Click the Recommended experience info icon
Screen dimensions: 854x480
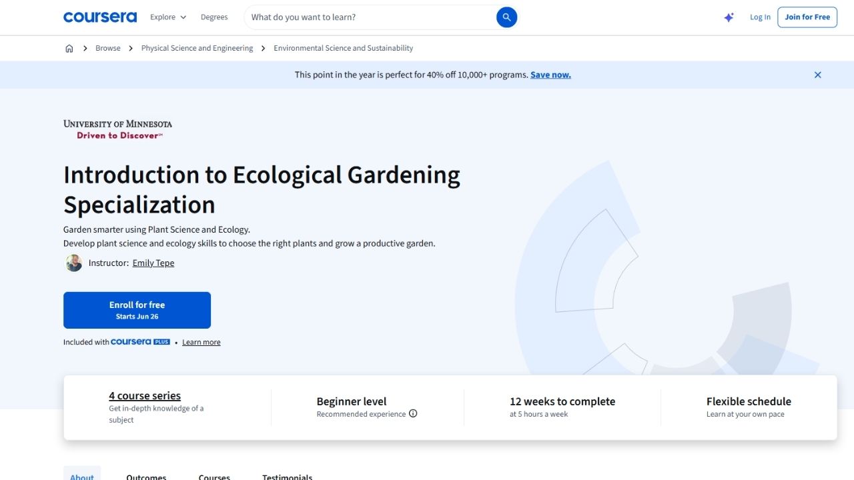pos(413,413)
